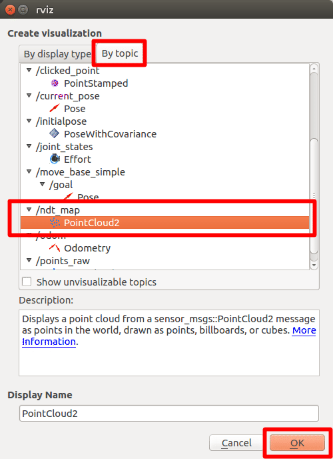The image size is (333, 459).
Task: Select the Pose icon under /goal
Action: (x=68, y=196)
